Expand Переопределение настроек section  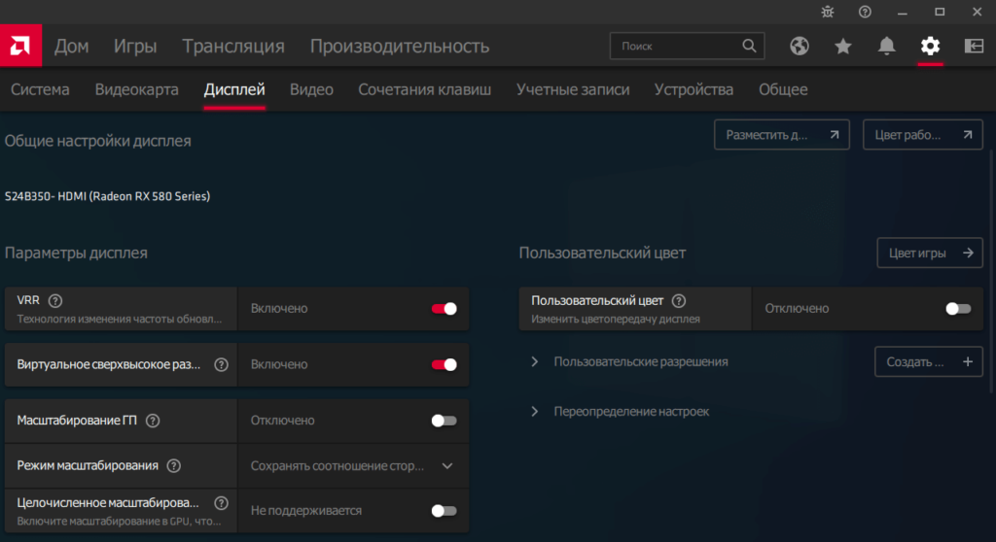(x=535, y=411)
